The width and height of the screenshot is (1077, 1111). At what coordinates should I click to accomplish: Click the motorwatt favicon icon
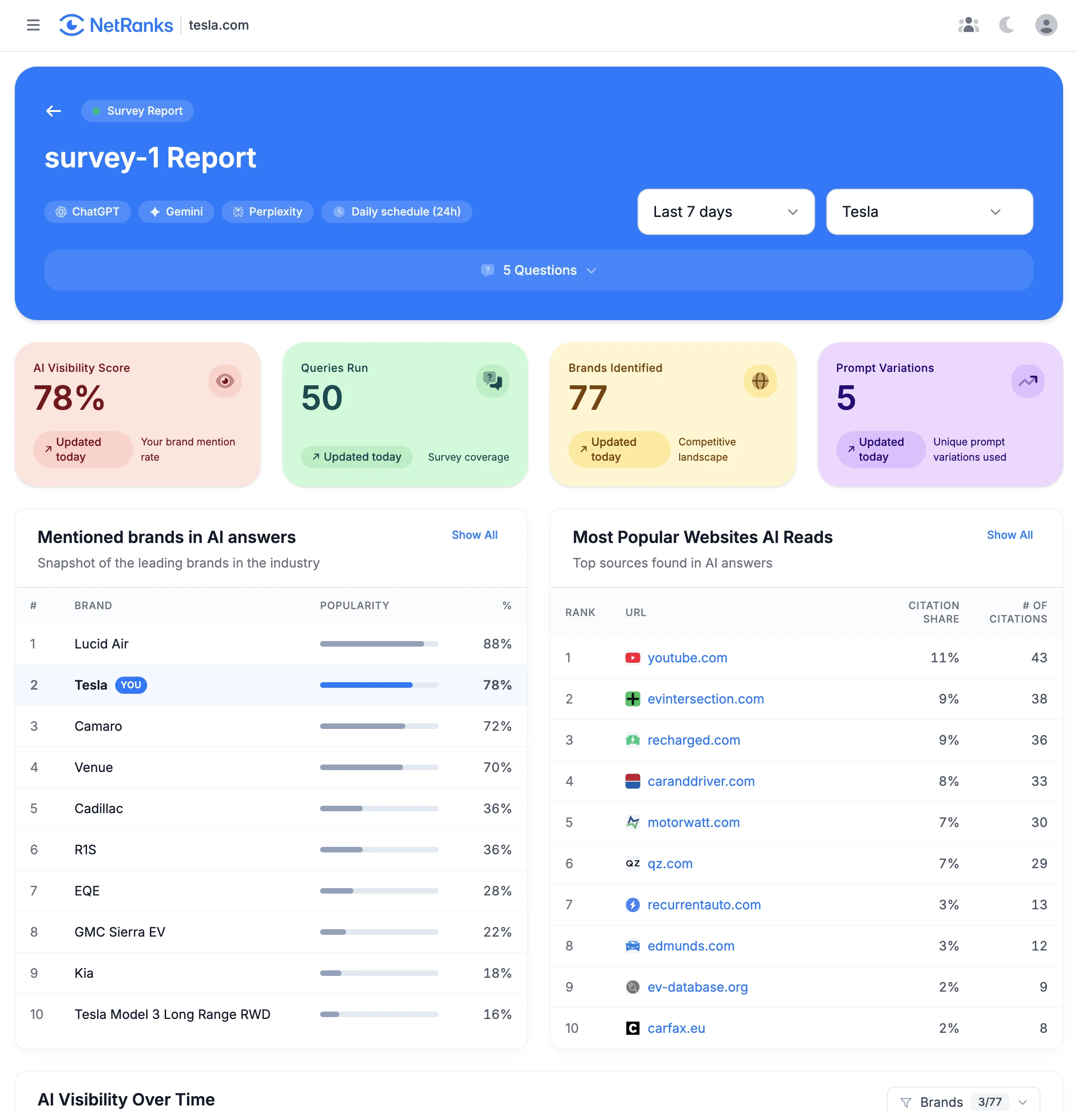632,822
